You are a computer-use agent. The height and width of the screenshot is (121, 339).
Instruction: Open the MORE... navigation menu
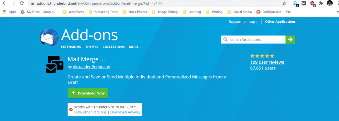click(135, 47)
